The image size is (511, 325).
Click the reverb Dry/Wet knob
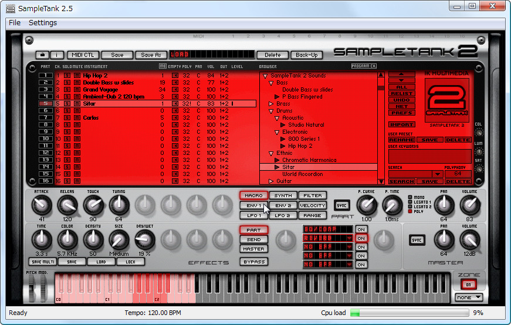click(145, 239)
